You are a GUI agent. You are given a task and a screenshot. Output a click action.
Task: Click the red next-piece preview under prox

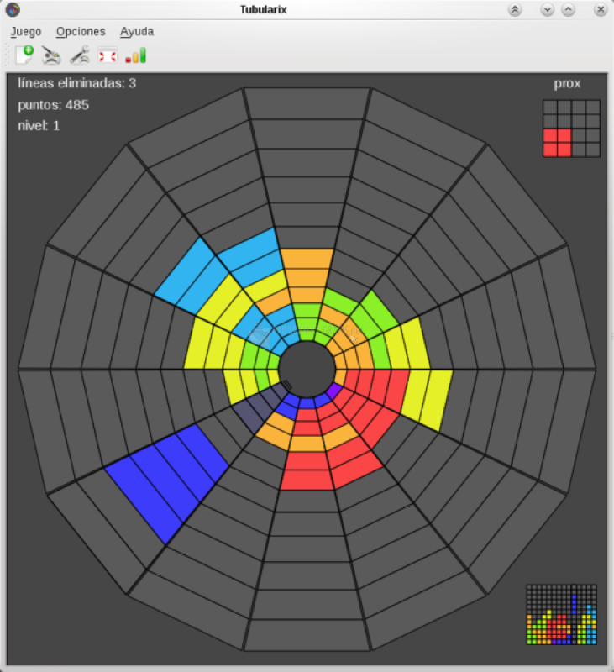(x=558, y=143)
